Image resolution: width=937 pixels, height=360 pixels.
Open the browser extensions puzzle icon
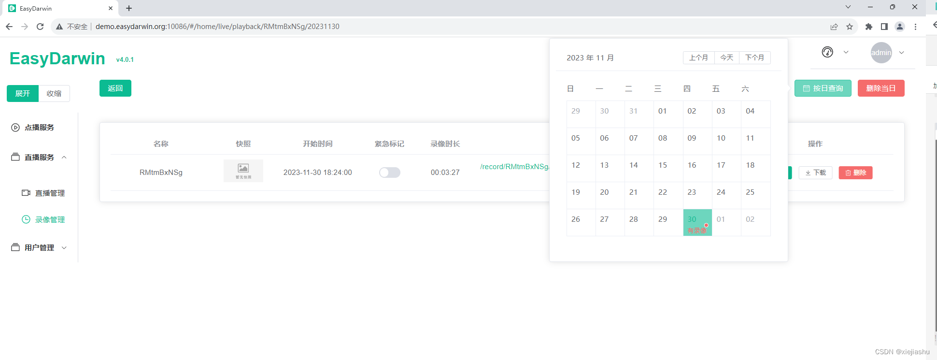tap(869, 27)
